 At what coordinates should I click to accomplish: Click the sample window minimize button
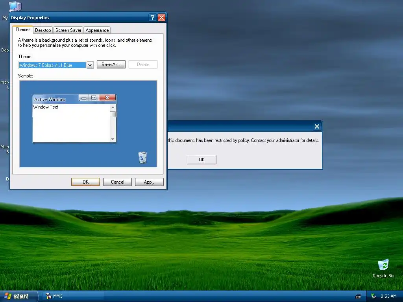(x=84, y=98)
